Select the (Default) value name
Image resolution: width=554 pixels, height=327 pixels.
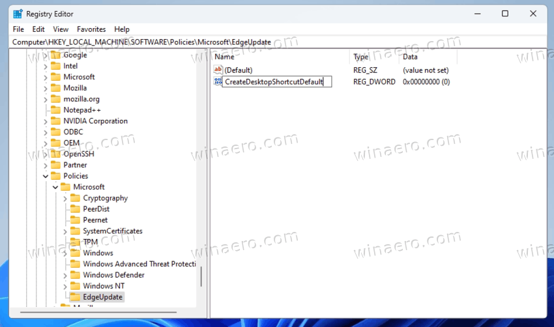(x=239, y=70)
